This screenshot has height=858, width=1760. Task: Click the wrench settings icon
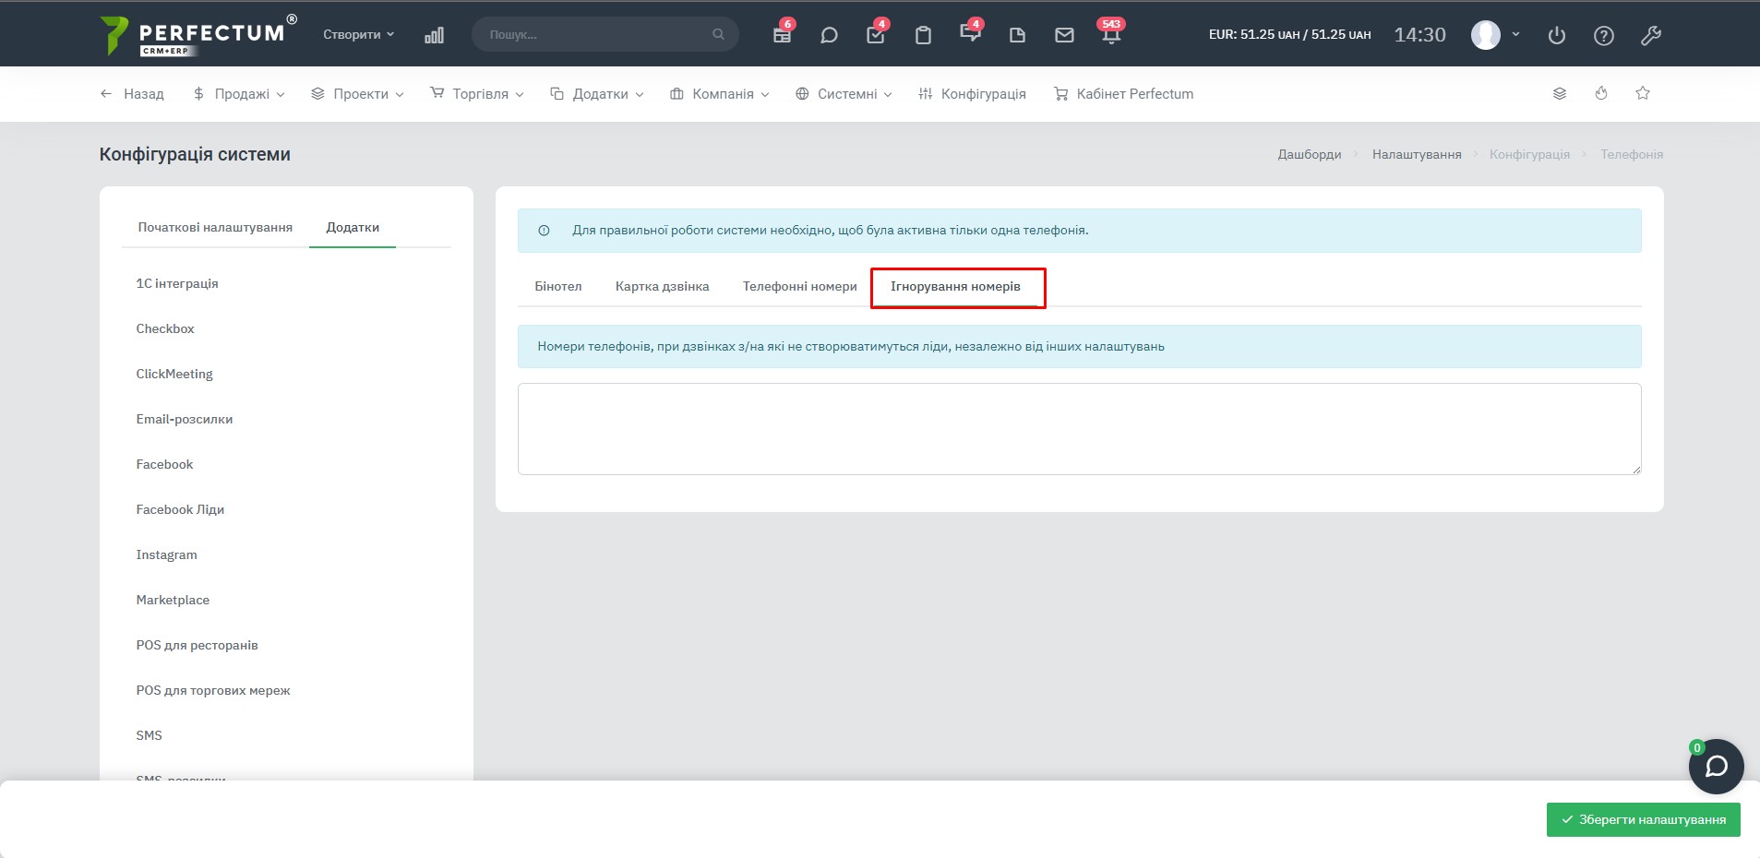(1650, 35)
